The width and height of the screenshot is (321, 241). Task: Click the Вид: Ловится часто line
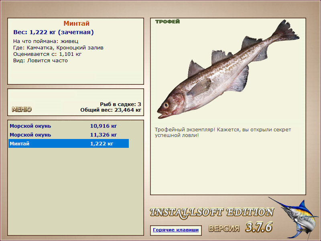click(41, 61)
